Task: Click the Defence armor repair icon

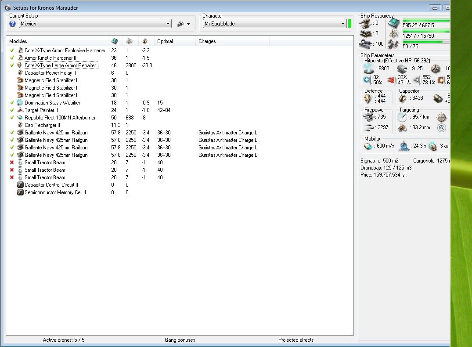Action: (x=368, y=98)
